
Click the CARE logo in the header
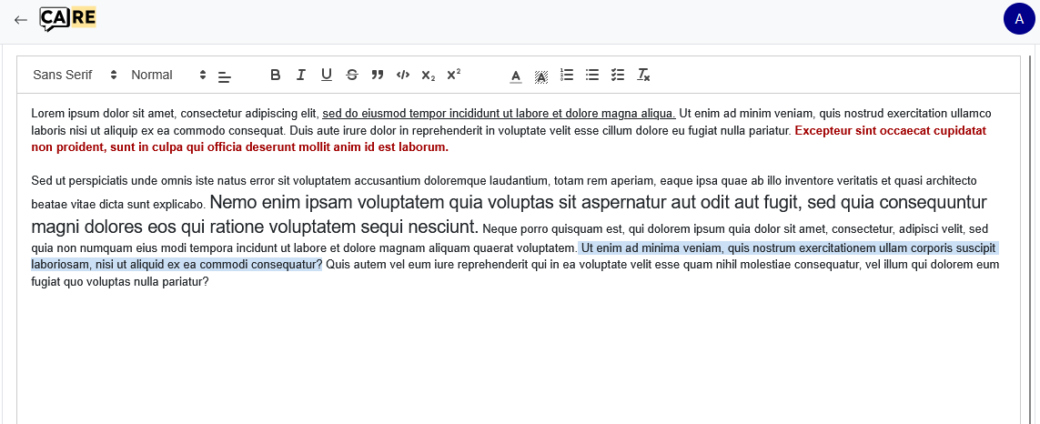click(68, 18)
